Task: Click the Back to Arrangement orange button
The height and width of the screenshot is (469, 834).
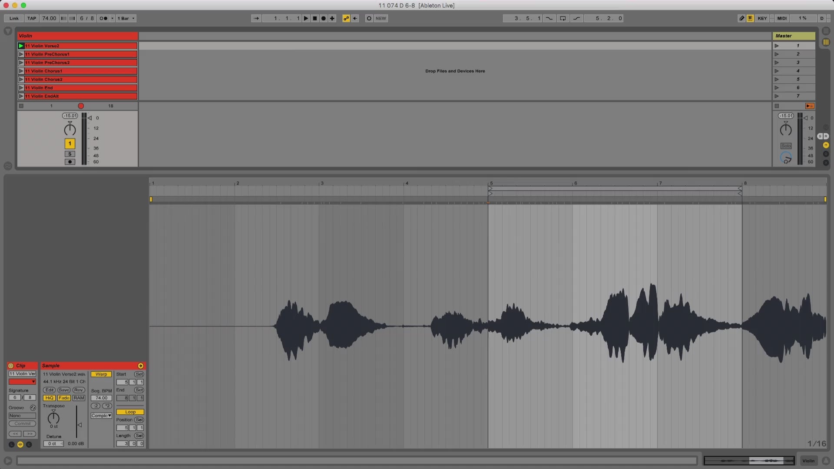Action: click(810, 106)
